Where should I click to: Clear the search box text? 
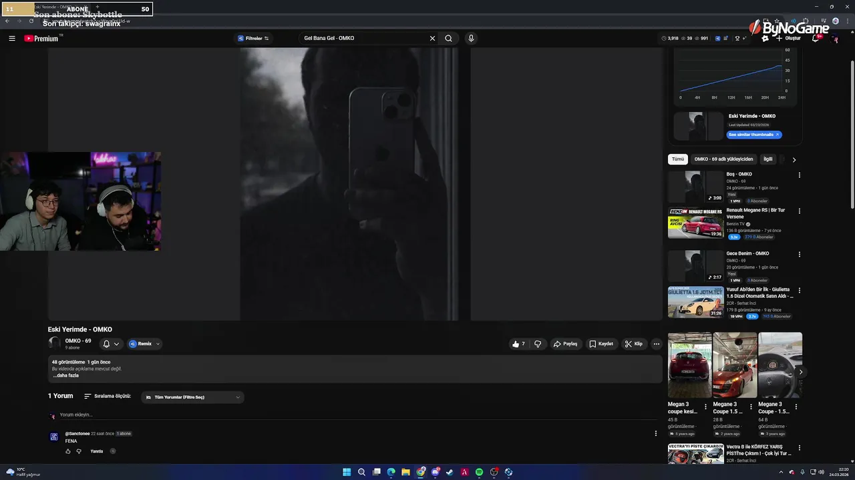pyautogui.click(x=432, y=38)
